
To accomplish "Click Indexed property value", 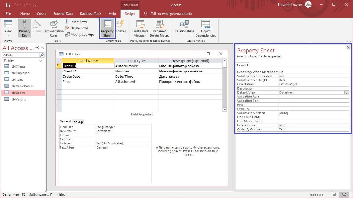I will 123,143.
